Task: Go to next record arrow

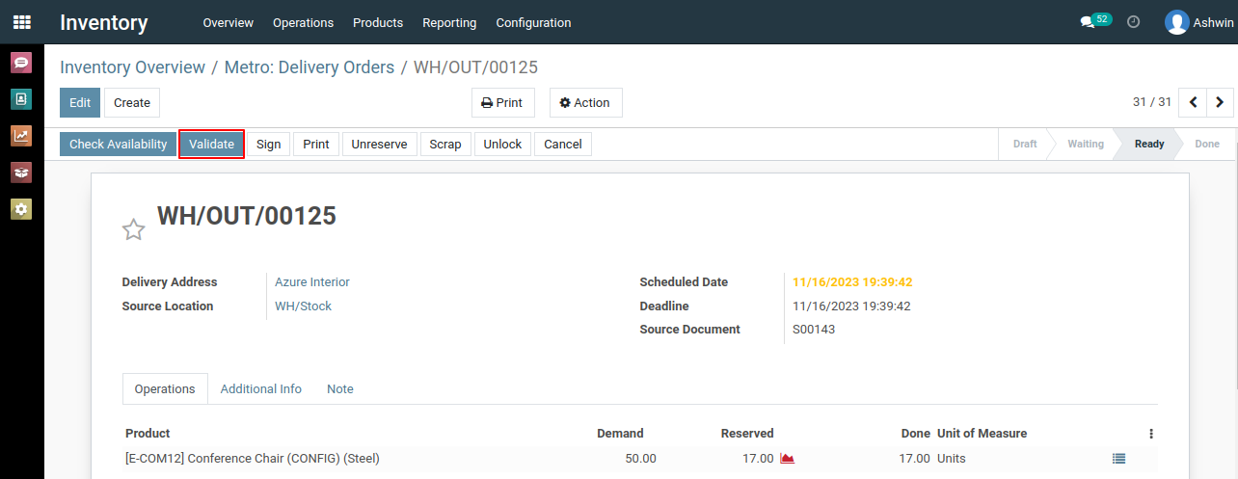Action: (1220, 102)
